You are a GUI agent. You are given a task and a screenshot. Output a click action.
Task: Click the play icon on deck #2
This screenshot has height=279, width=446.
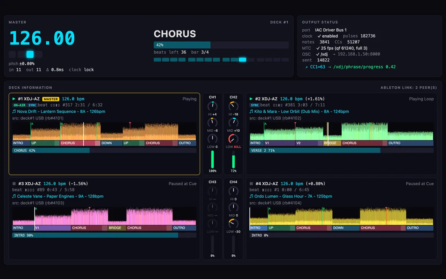252,99
